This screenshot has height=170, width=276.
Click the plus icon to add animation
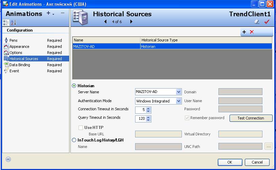click(x=48, y=14)
